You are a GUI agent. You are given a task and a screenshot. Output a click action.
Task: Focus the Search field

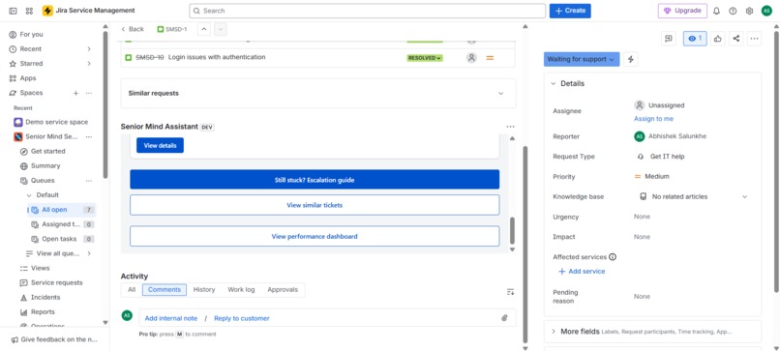(x=367, y=11)
